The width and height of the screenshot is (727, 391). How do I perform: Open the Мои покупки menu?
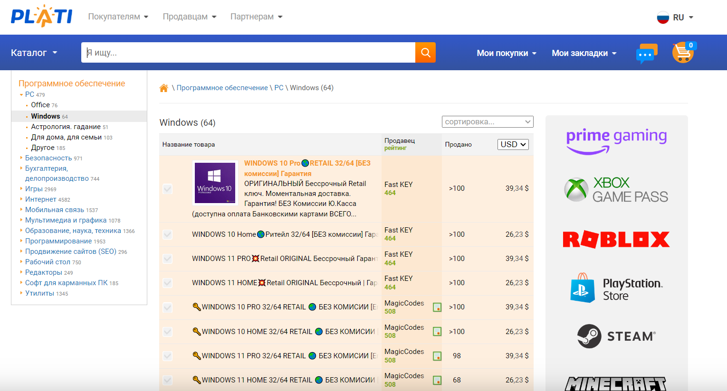pos(507,53)
